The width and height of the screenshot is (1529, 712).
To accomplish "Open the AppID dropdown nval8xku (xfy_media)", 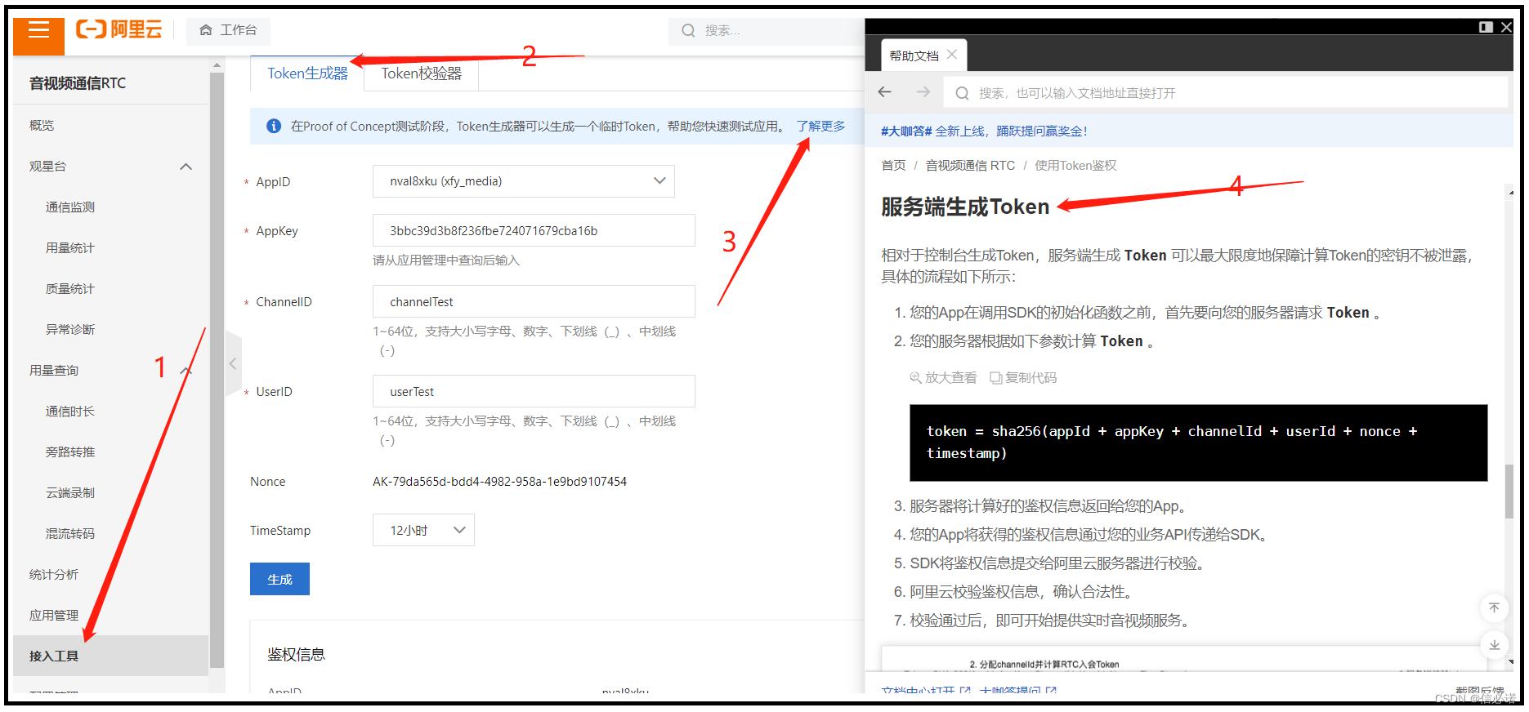I will 524,181.
